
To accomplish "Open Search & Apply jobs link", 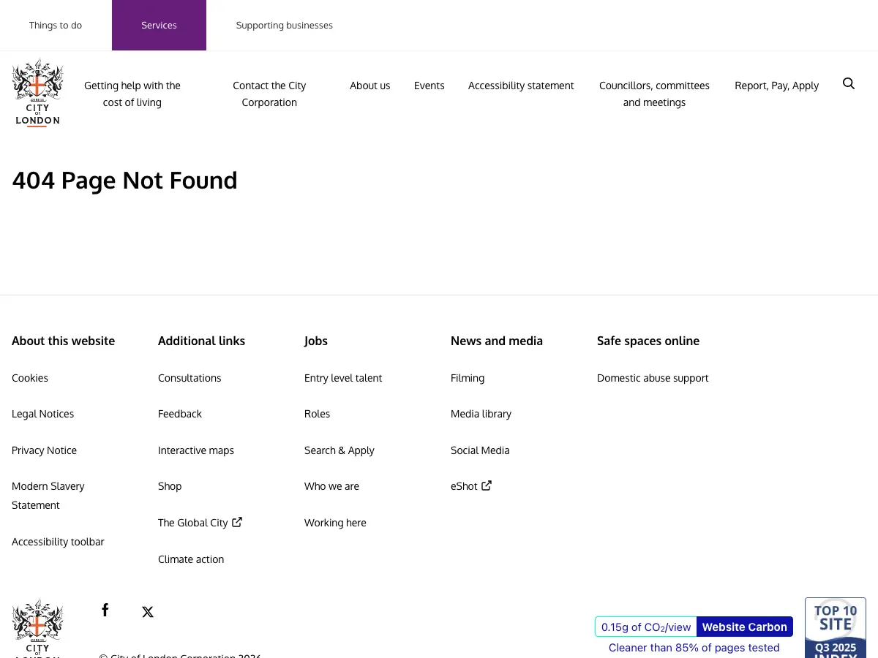I will pyautogui.click(x=339, y=450).
